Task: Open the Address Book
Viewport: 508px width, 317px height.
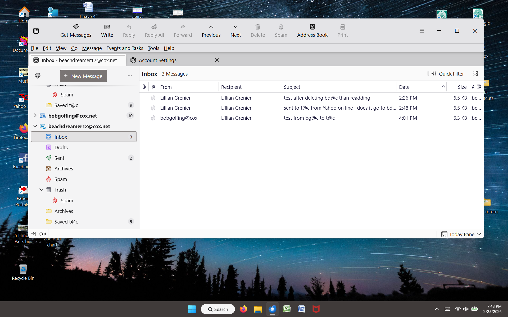Action: click(x=312, y=31)
